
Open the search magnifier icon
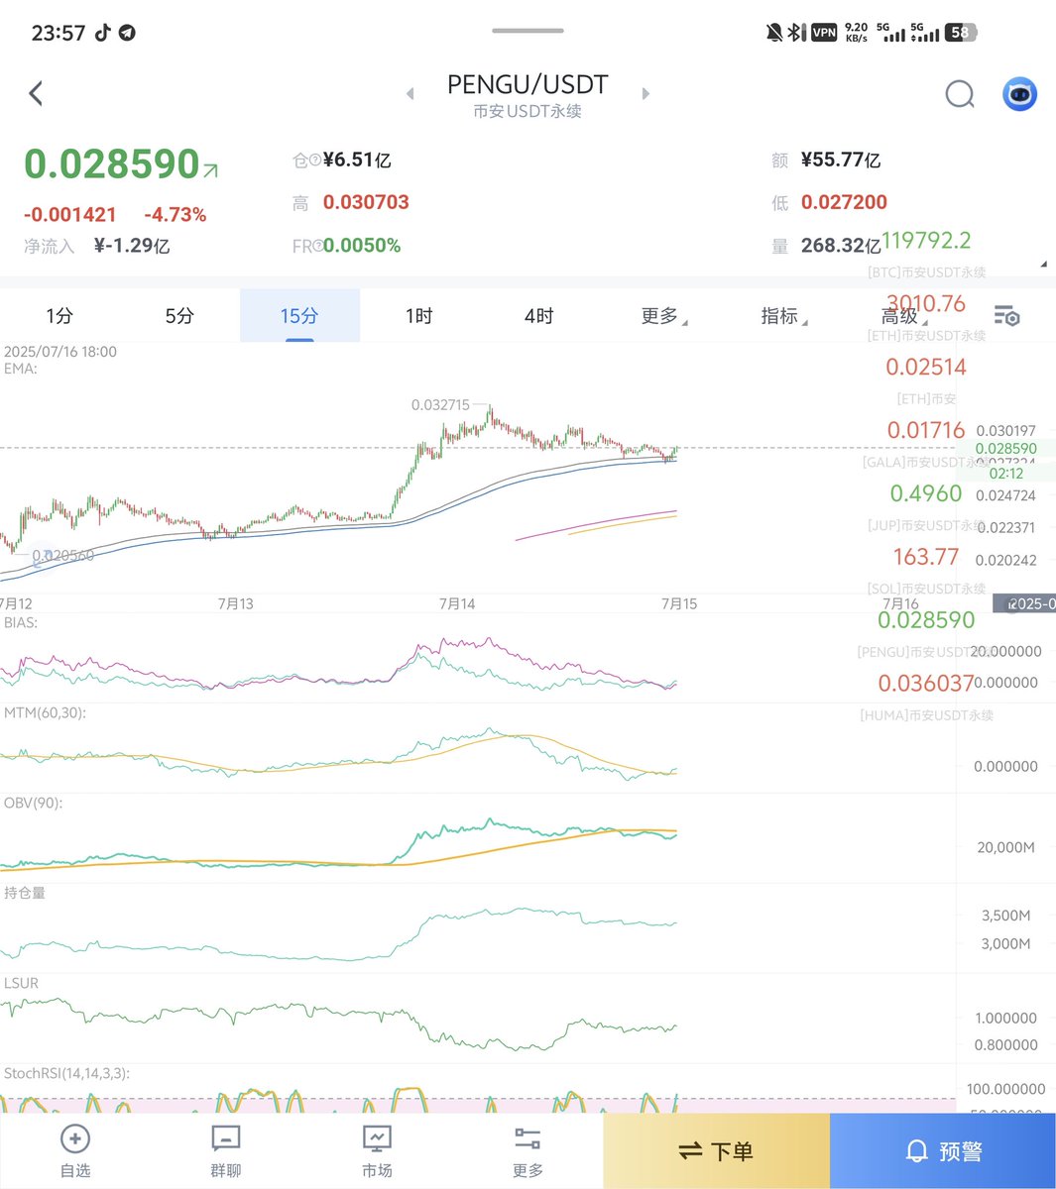[x=959, y=94]
